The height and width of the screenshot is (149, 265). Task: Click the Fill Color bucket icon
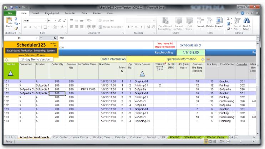coord(55,27)
